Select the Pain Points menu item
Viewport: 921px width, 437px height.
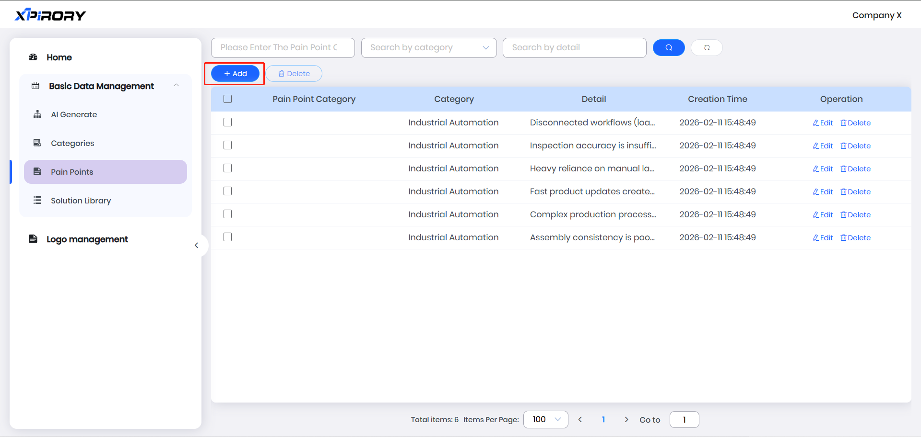72,172
